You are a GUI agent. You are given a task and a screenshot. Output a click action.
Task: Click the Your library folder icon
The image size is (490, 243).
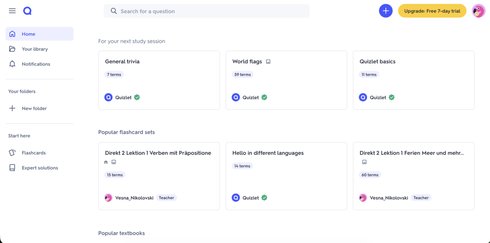coord(12,49)
